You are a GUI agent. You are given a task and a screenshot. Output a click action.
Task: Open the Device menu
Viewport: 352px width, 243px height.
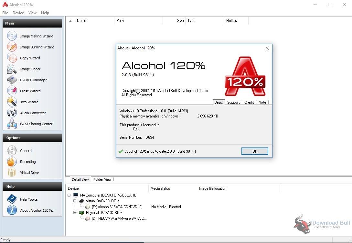18,13
